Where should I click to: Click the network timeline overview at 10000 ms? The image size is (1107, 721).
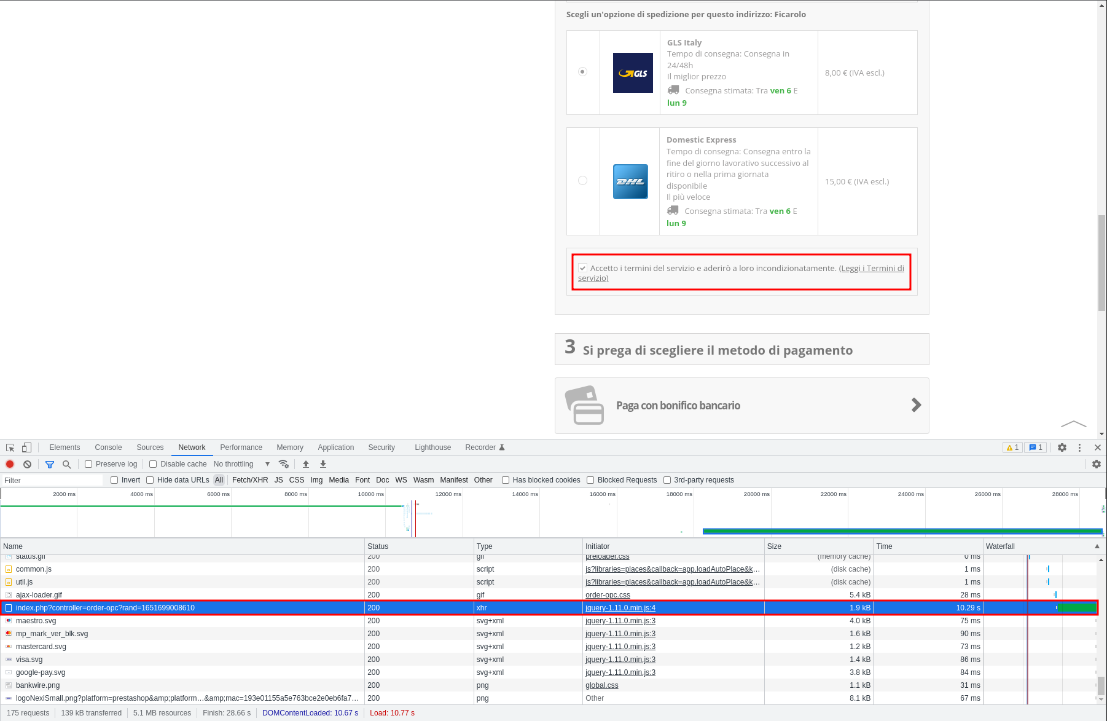370,513
